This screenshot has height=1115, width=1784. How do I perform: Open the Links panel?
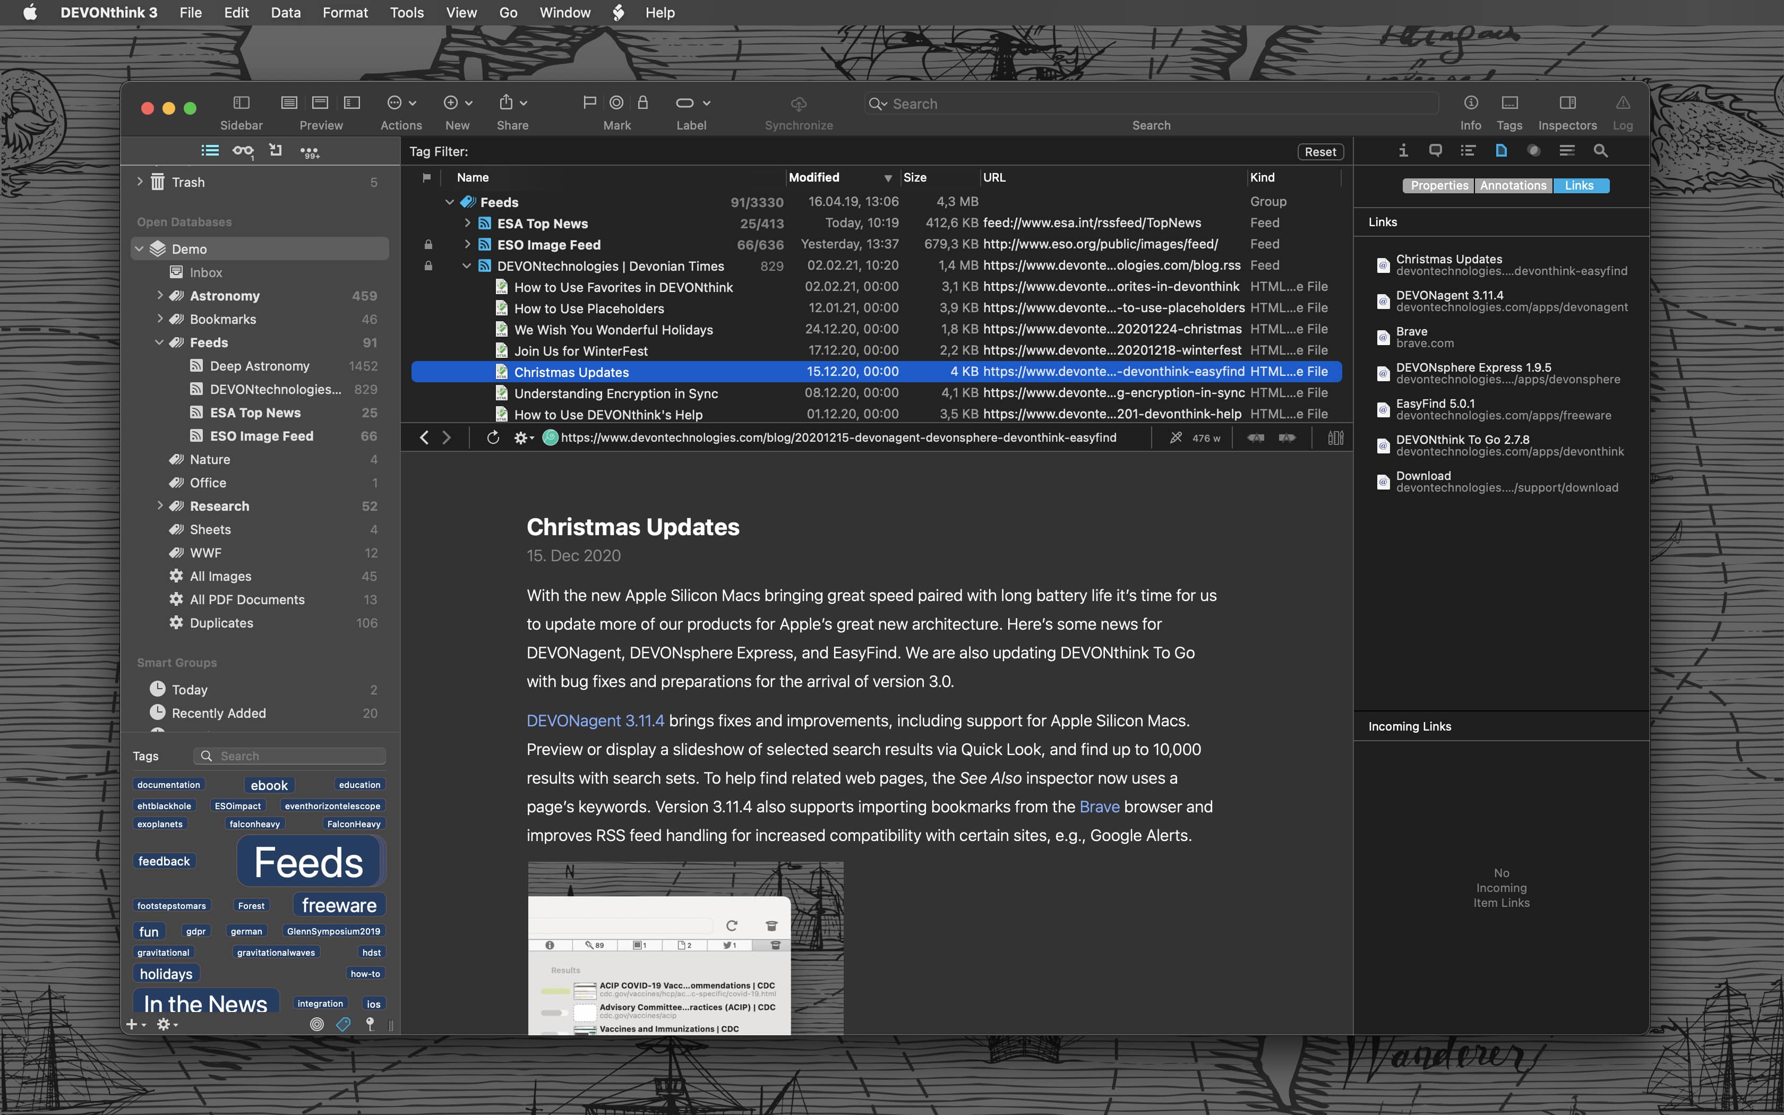[x=1580, y=185]
